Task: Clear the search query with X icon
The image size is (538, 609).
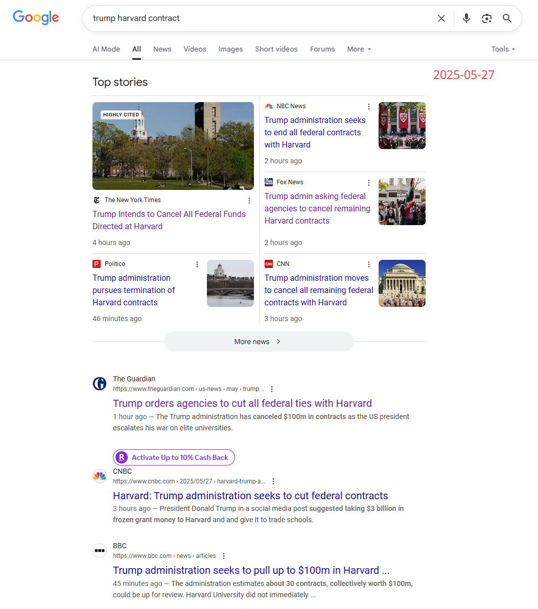Action: pos(441,18)
